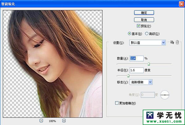The width and height of the screenshot is (185, 125).
Task: Click the preview image of the girl
Action: pos(53,64)
